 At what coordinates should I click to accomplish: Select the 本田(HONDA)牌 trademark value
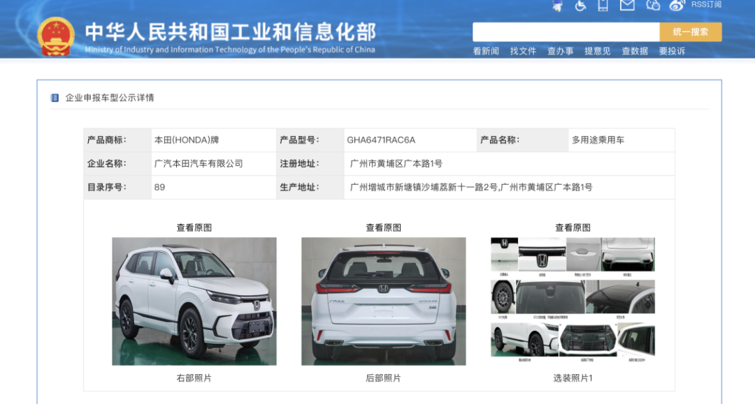[x=187, y=140]
